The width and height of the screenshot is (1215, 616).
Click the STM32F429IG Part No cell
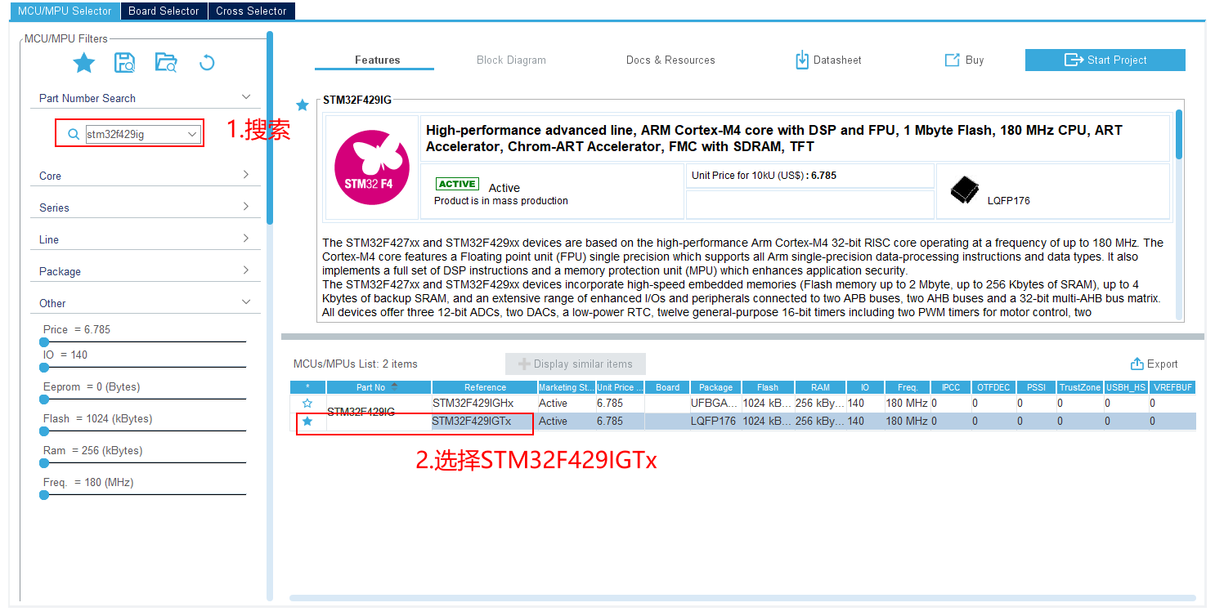379,412
